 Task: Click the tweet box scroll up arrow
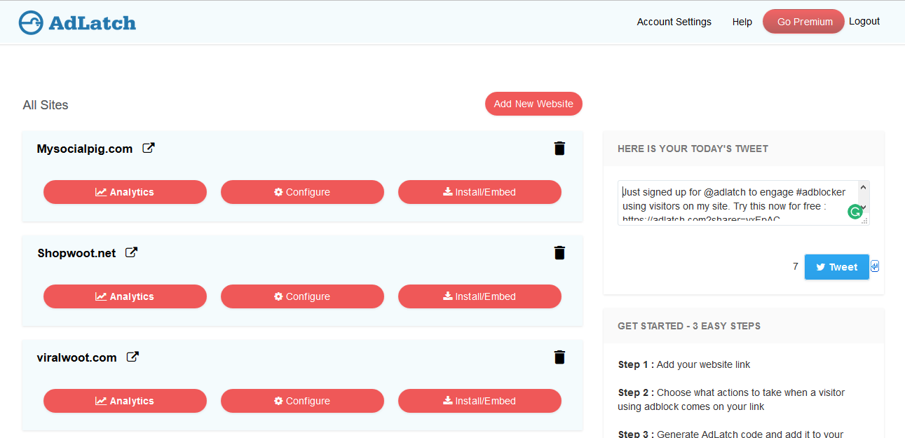864,187
